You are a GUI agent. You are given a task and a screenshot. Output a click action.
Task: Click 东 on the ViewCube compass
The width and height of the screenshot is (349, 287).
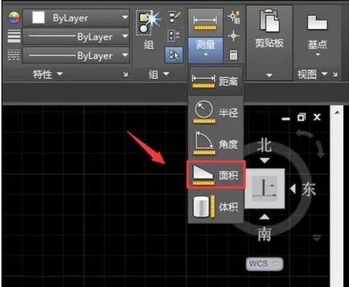coord(309,189)
